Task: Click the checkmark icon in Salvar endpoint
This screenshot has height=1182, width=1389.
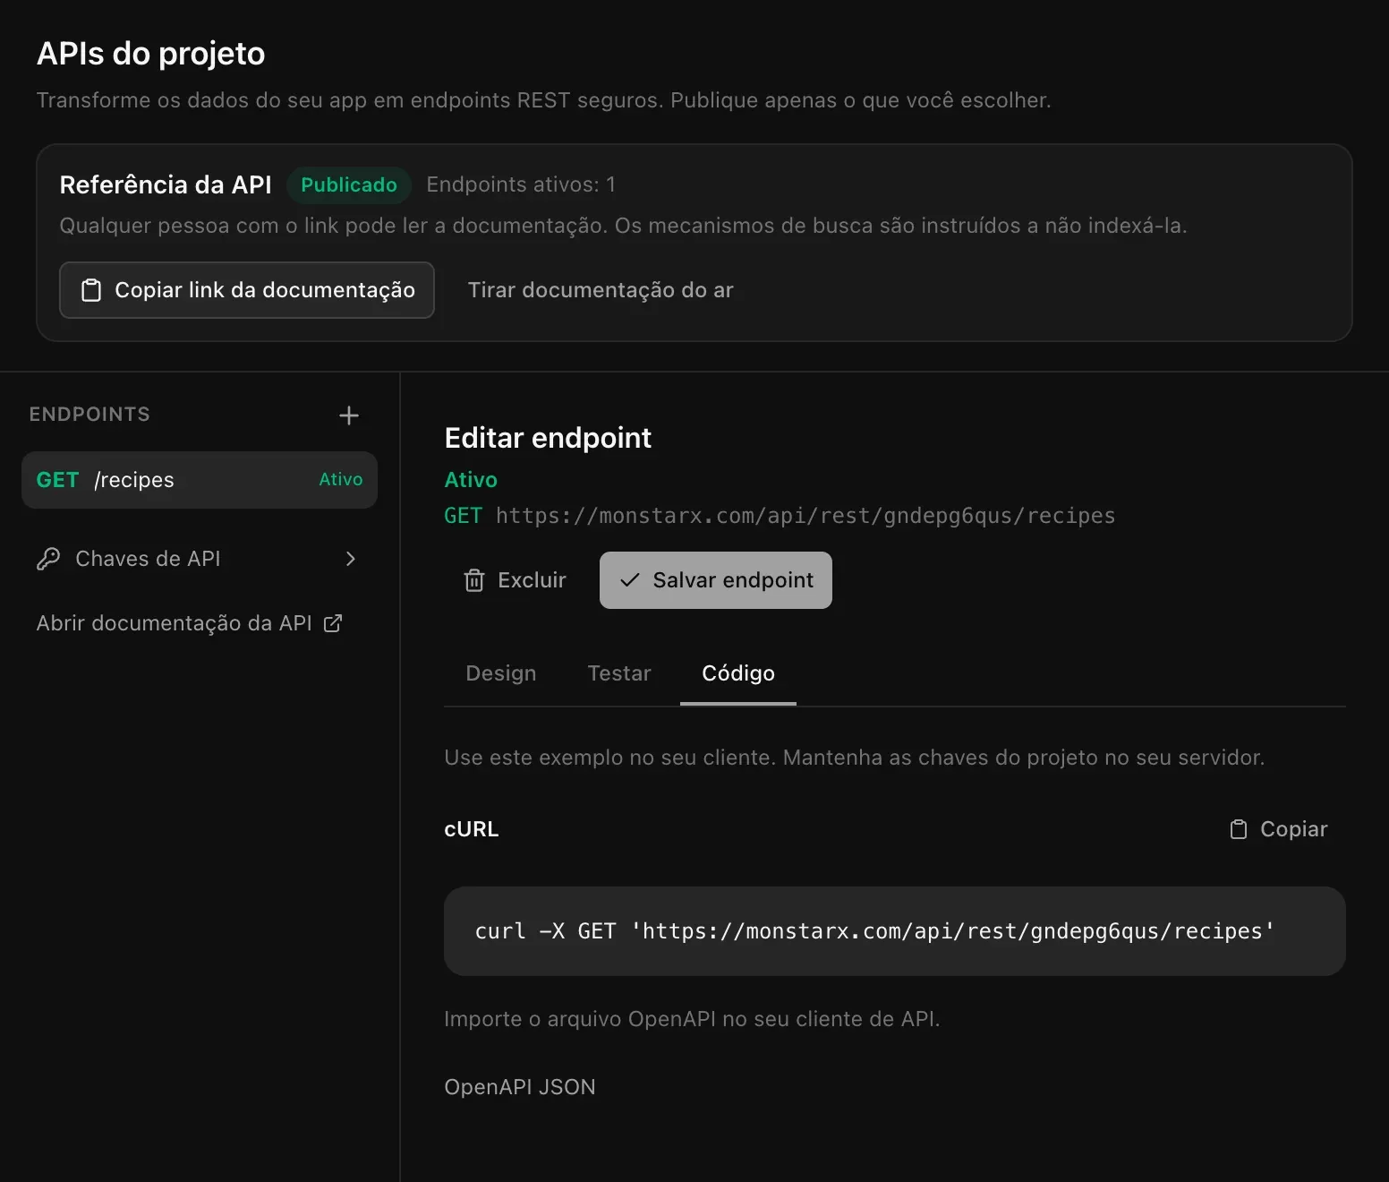Action: point(630,580)
